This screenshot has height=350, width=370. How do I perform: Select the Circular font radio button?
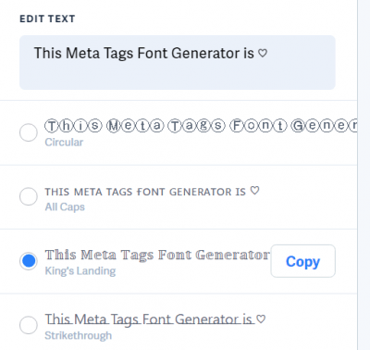(x=29, y=132)
